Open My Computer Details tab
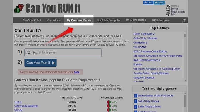This screenshot has width=200, height=112. (x=79, y=20)
